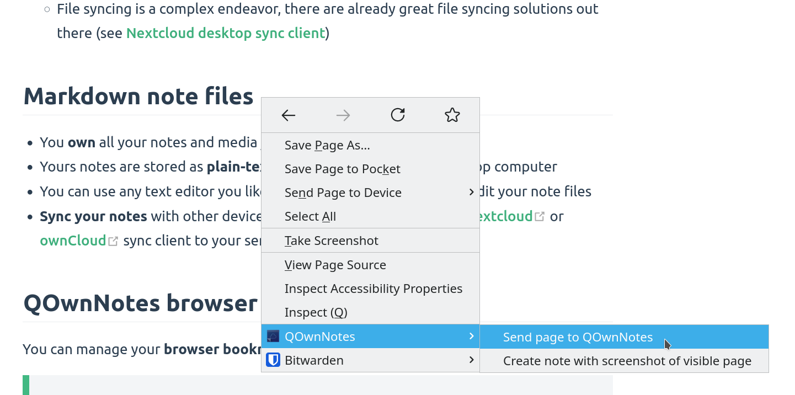Click the Bitwarden shield icon
795x395 pixels.
[x=273, y=360]
